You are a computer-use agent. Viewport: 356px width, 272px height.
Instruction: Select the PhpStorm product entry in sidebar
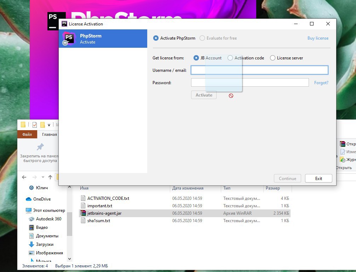(103, 39)
